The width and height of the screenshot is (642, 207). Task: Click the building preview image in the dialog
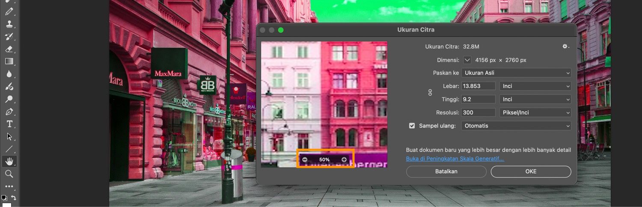pyautogui.click(x=324, y=104)
